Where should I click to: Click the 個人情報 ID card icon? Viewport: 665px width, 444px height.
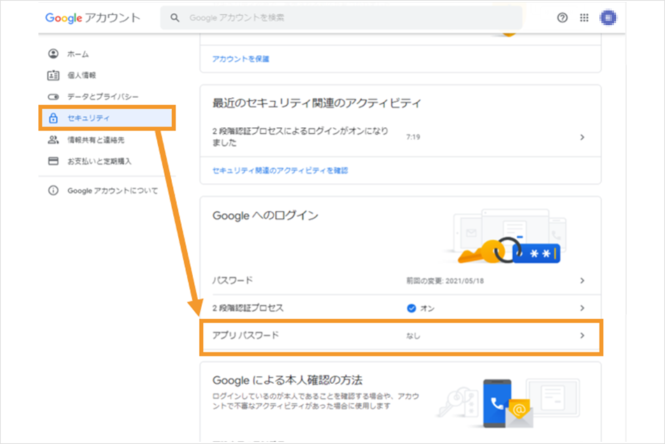pyautogui.click(x=53, y=76)
